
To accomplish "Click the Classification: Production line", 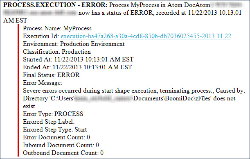I will [x=57, y=52].
